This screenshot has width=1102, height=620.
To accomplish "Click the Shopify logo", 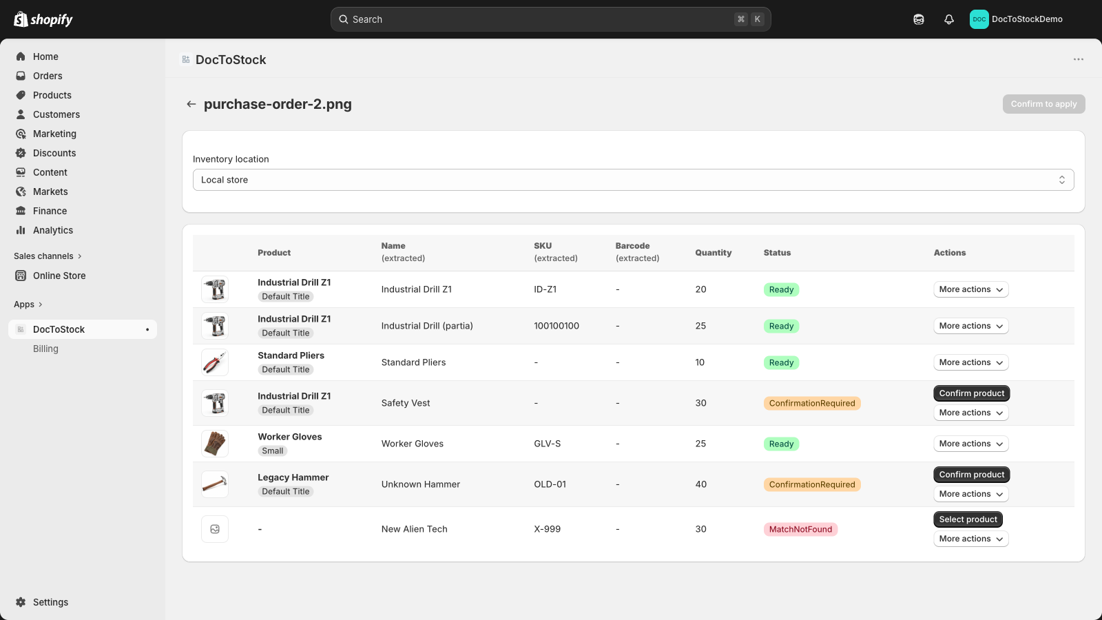I will click(x=43, y=19).
